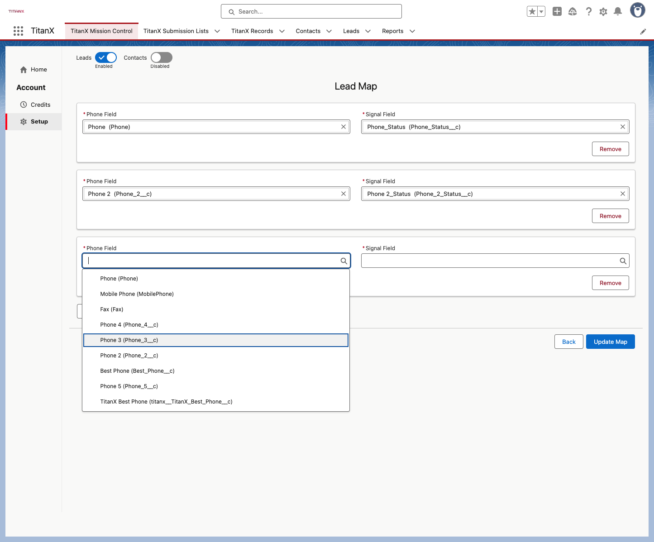Expand the TitanX Submission Lists chevron
654x542 pixels.
(217, 31)
